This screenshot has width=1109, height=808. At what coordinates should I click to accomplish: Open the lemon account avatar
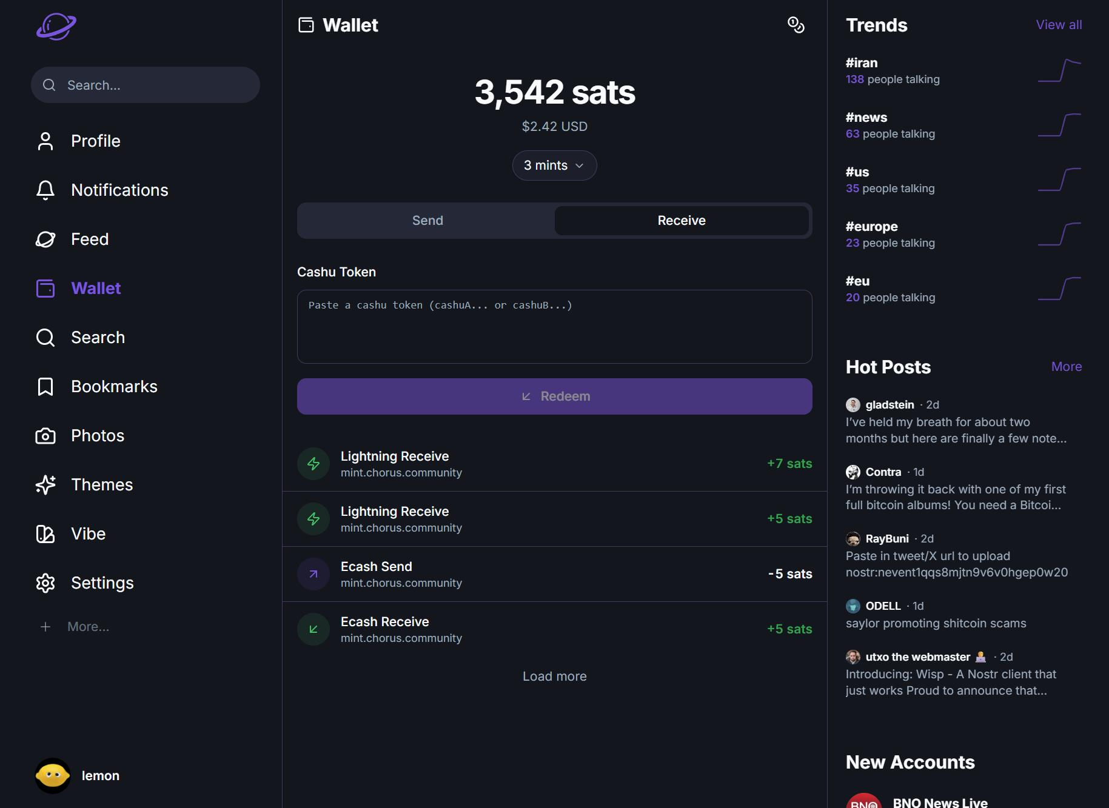53,776
